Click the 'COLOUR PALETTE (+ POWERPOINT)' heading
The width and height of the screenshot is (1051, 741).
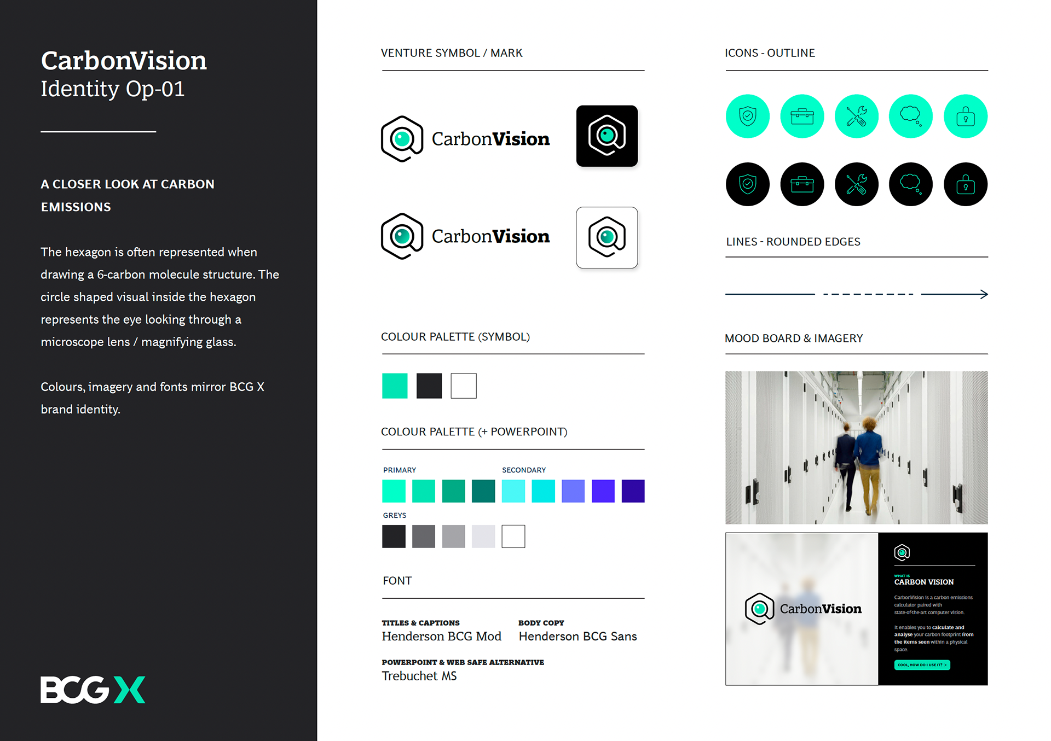point(474,432)
